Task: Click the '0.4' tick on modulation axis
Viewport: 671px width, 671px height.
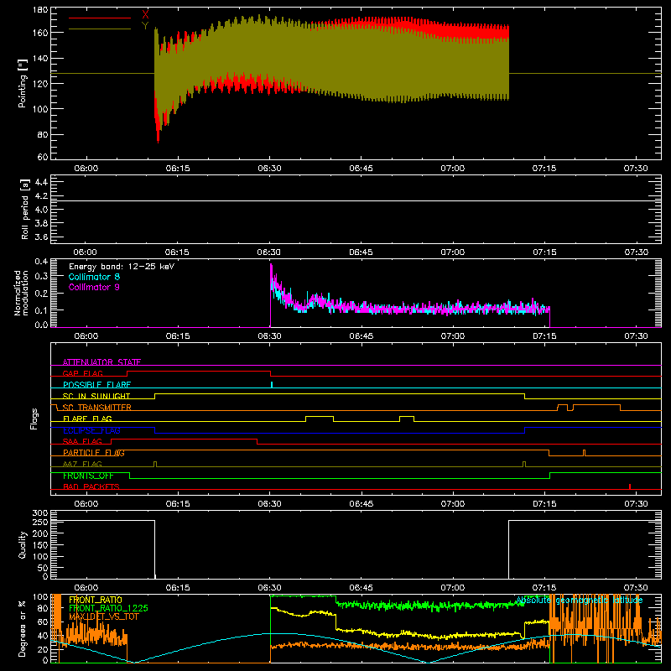Action: click(41, 261)
